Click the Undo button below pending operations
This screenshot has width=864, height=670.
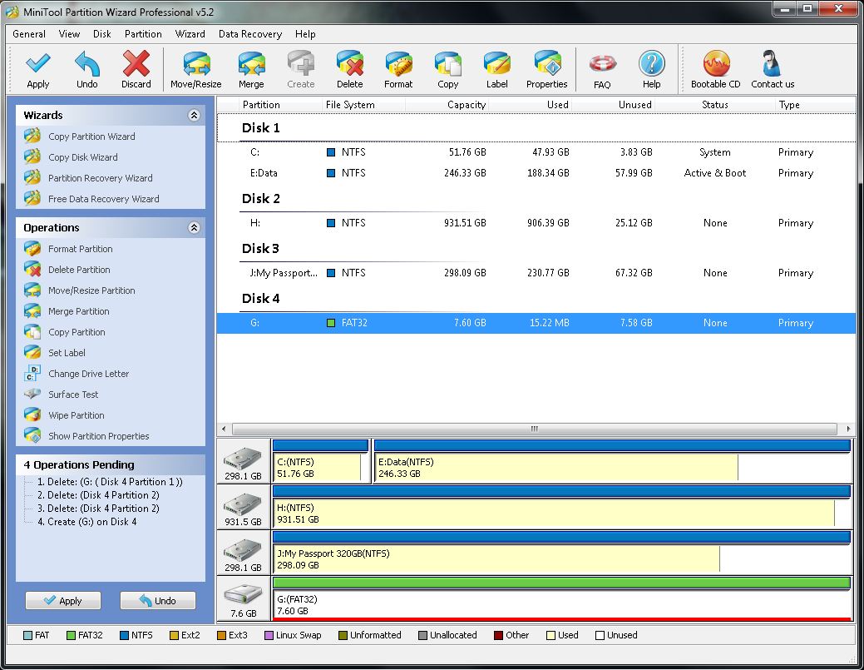158,601
